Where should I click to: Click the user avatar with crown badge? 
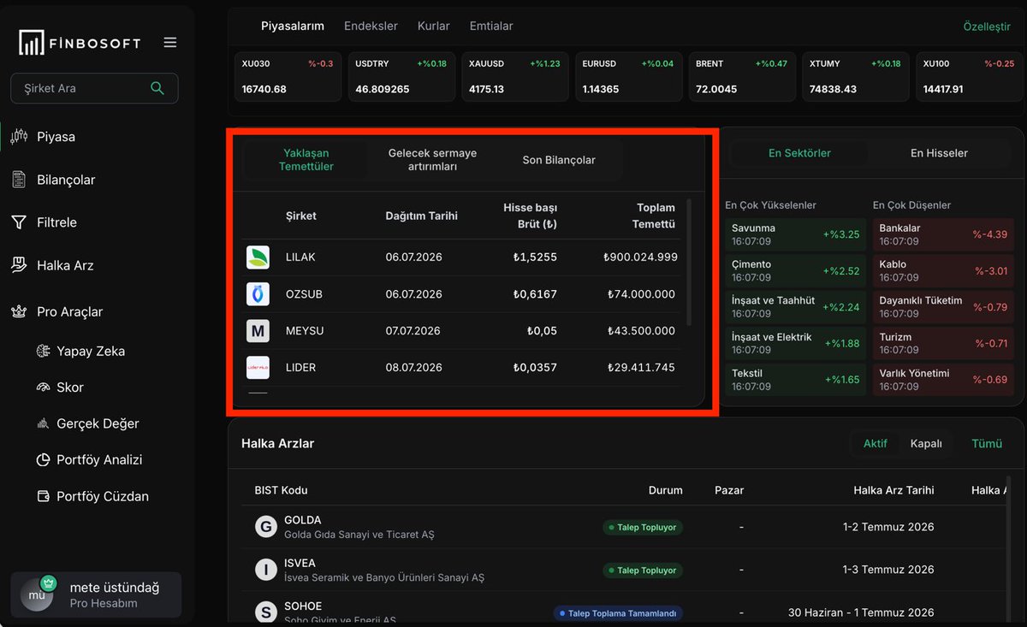point(38,594)
